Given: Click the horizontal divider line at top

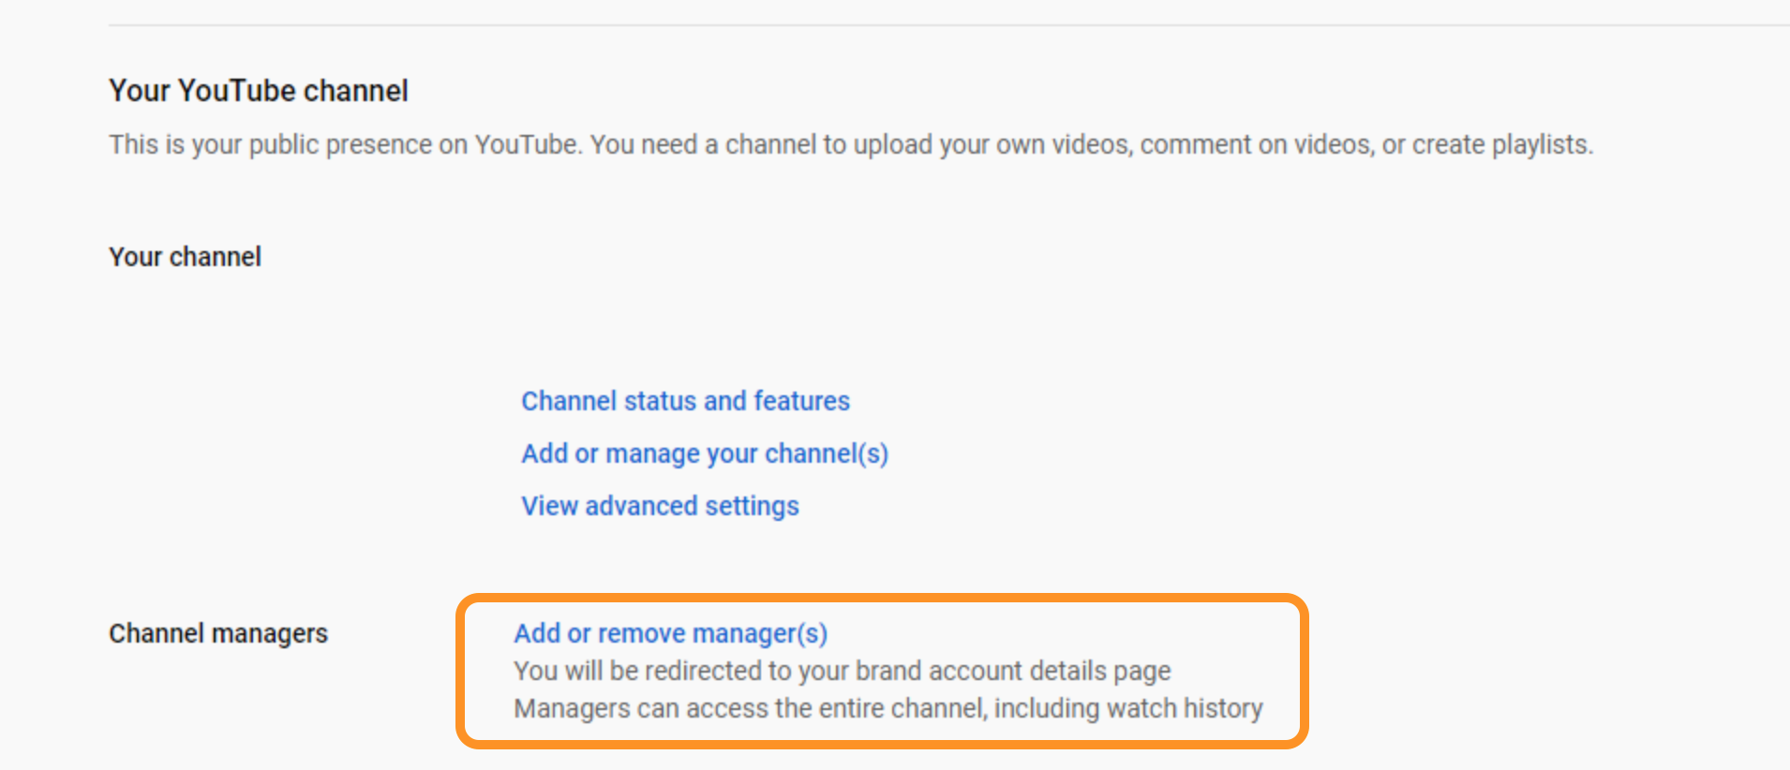Looking at the screenshot, I should click(937, 25).
